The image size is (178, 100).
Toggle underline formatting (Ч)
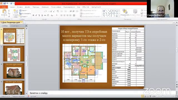[39, 15]
